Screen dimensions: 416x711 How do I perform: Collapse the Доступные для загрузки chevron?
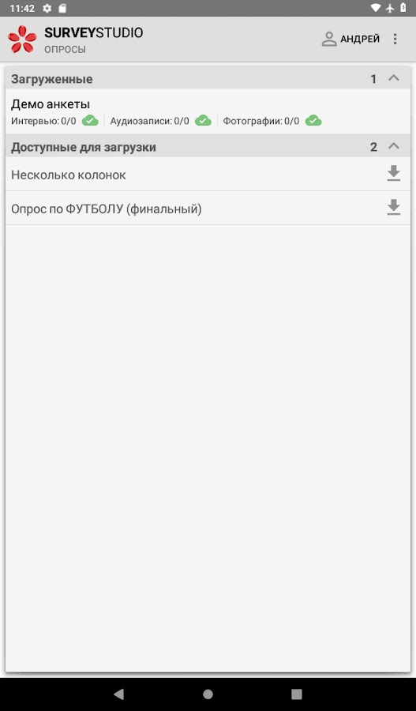(x=394, y=146)
